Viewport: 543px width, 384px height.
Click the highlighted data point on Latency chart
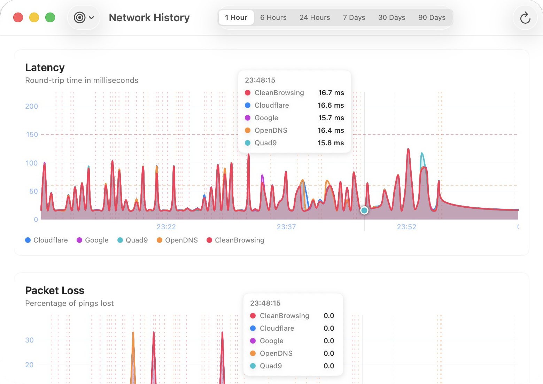click(364, 210)
